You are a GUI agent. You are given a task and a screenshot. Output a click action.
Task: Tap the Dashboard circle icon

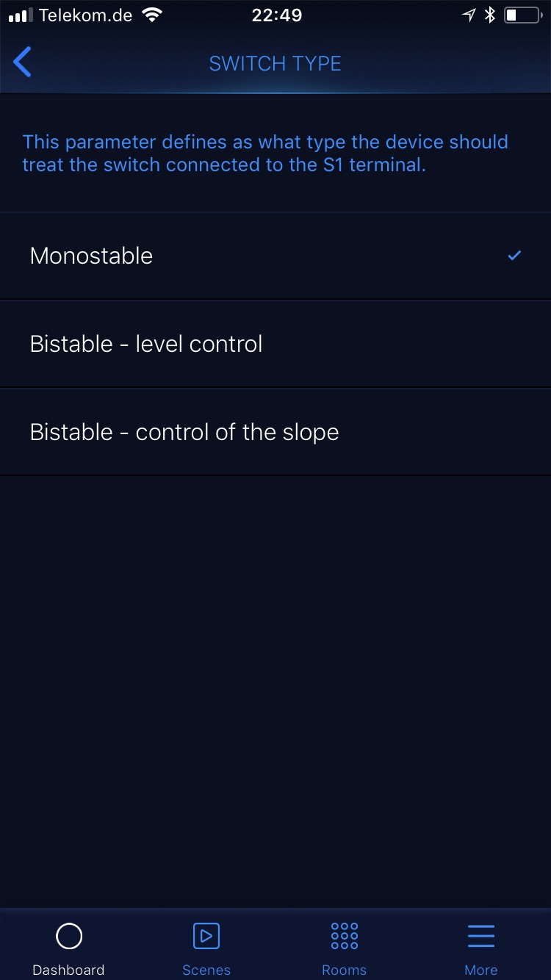(69, 936)
